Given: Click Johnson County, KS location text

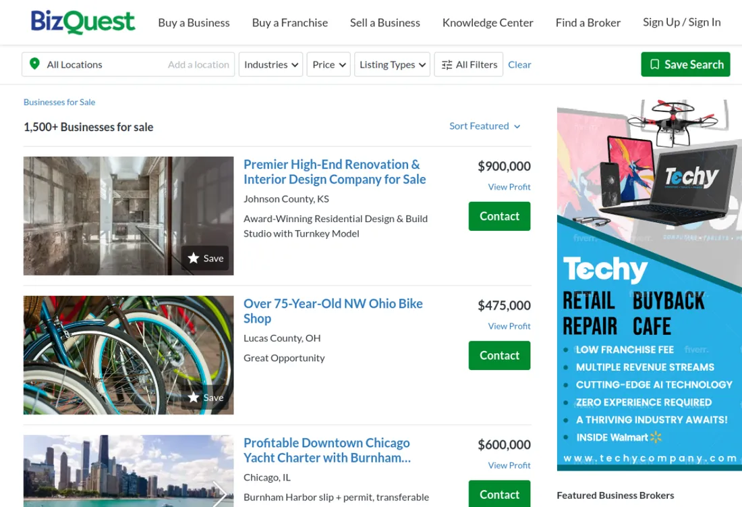Looking at the screenshot, I should [286, 199].
